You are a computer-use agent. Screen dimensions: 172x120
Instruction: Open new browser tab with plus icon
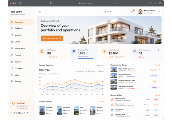155,3
